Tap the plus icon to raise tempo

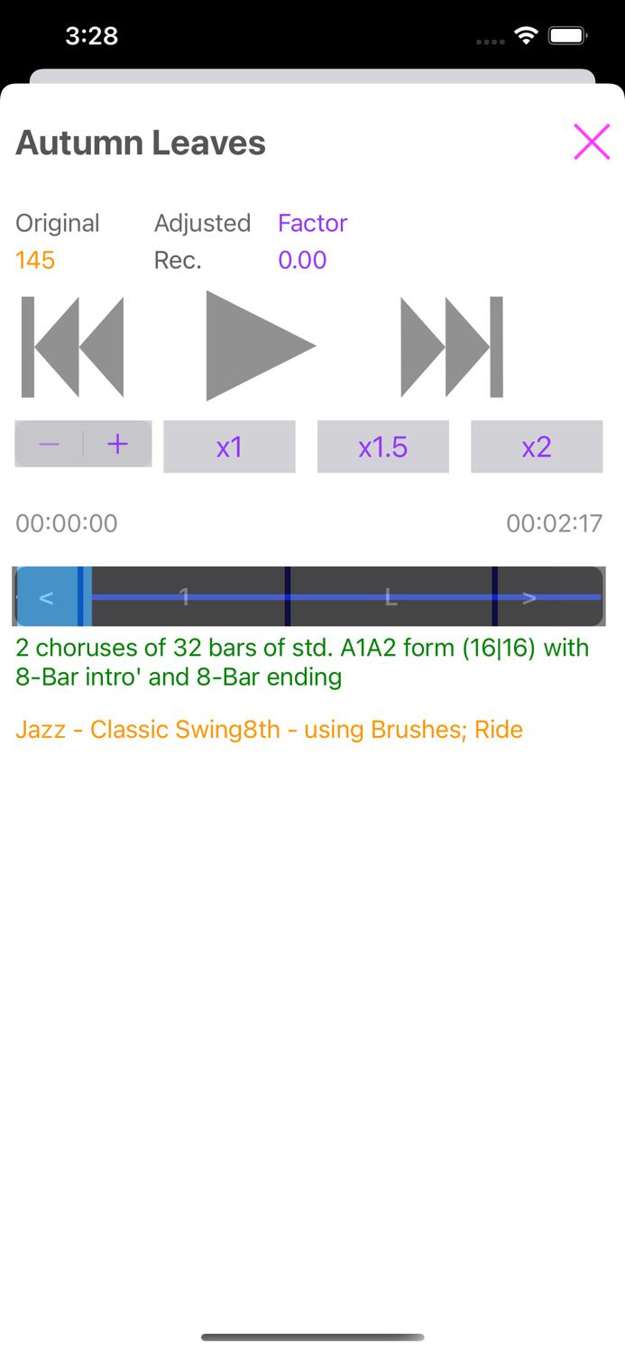pyautogui.click(x=116, y=444)
